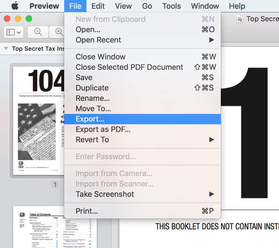
Task: Click the page number 1 label
Action: click(55, 185)
